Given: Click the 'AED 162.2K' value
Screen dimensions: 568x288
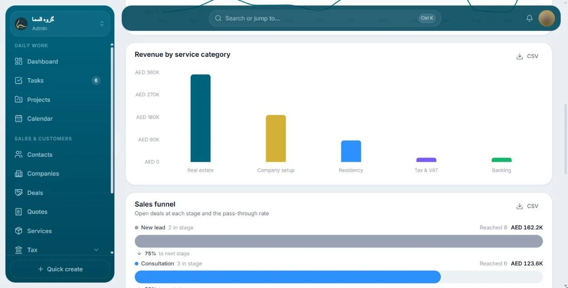Looking at the screenshot, I should (527, 228).
